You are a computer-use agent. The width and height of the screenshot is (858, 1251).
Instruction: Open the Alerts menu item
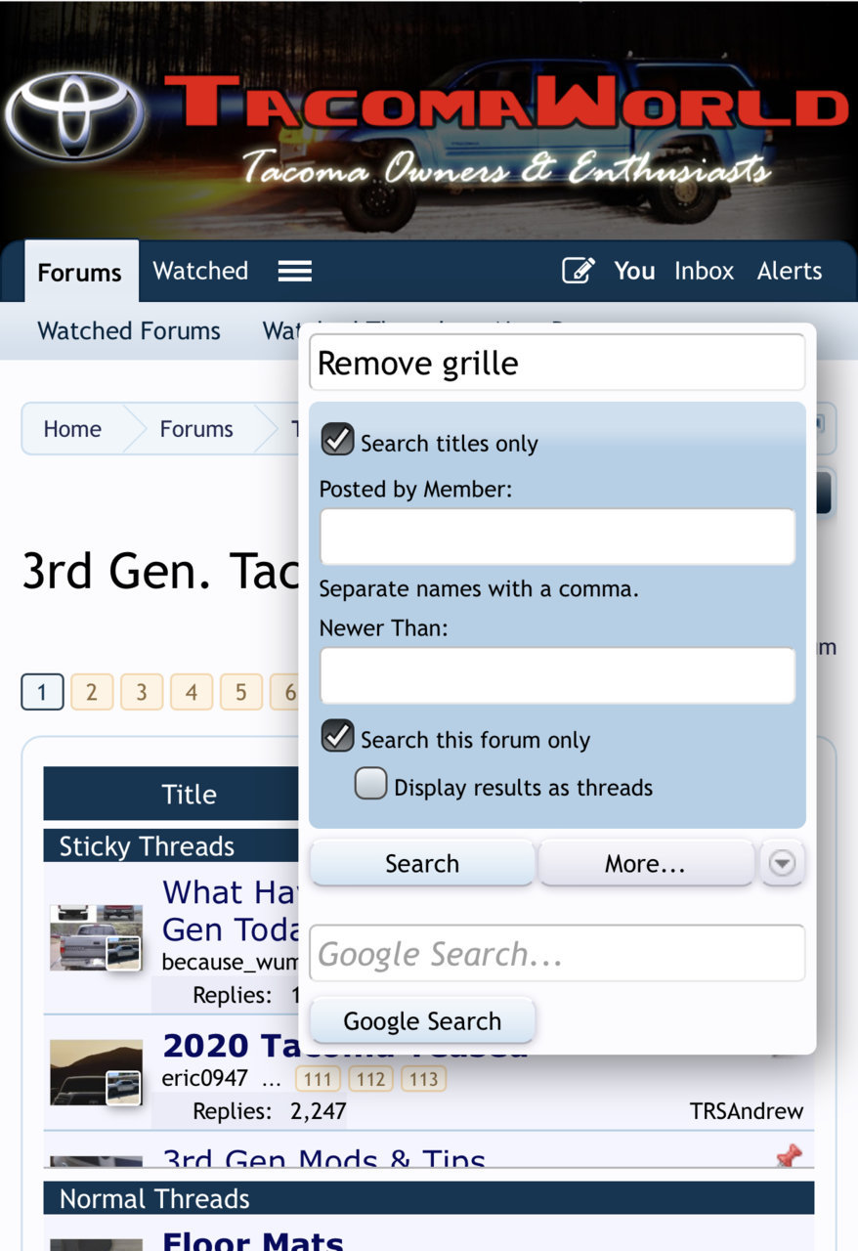[790, 271]
